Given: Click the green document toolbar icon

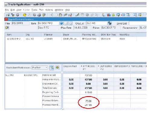Looking at the screenshot, I should tap(114, 15).
